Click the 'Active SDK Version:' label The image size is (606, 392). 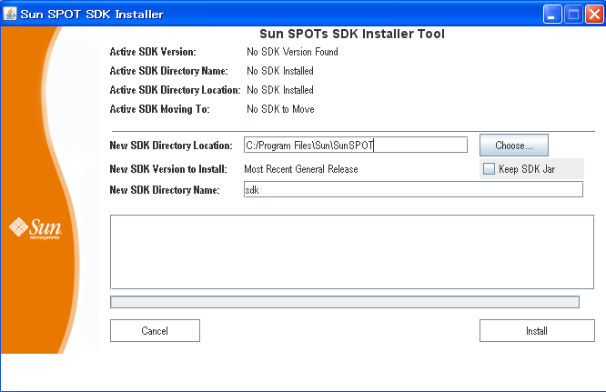click(153, 52)
